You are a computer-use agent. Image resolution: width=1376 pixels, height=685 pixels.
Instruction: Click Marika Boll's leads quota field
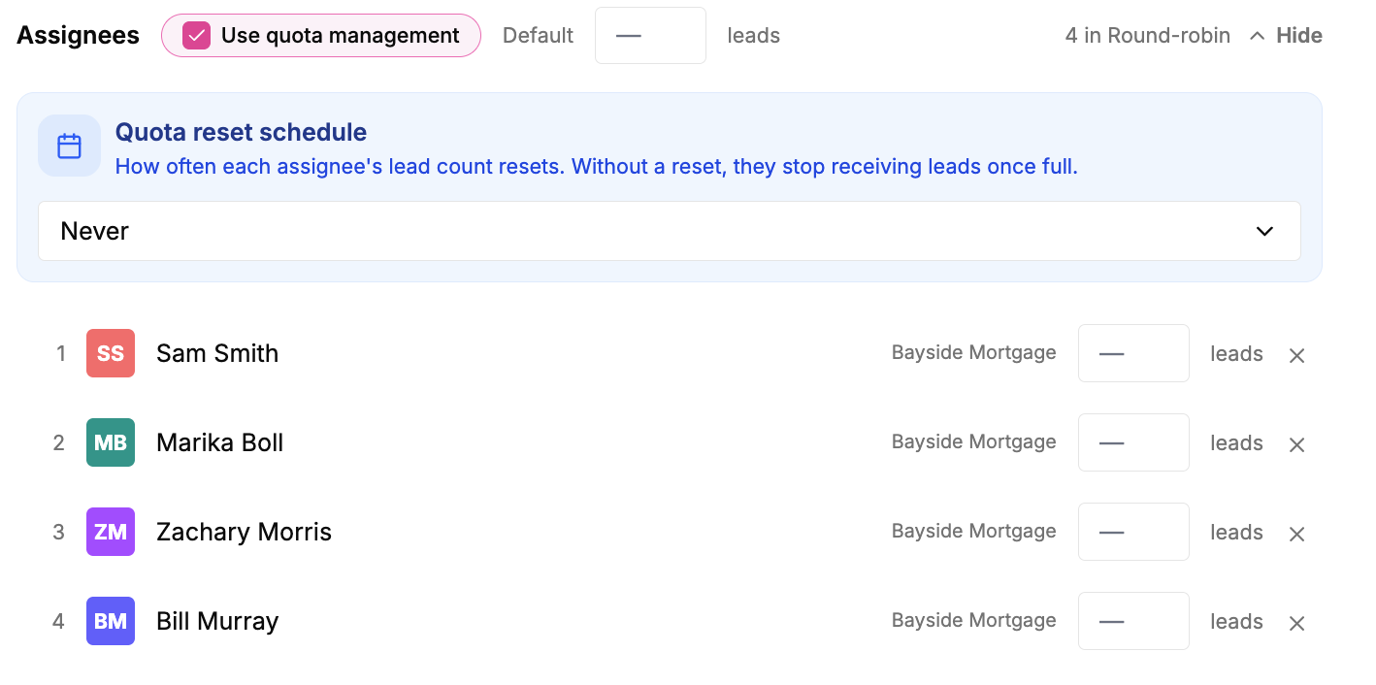pos(1133,442)
